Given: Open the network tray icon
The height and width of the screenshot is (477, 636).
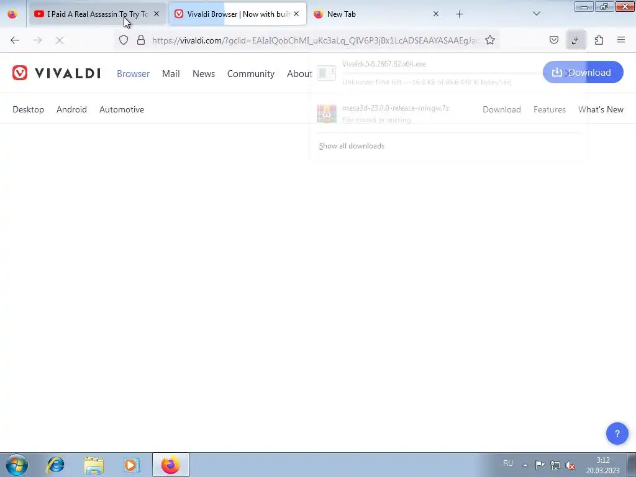Looking at the screenshot, I should 555,465.
